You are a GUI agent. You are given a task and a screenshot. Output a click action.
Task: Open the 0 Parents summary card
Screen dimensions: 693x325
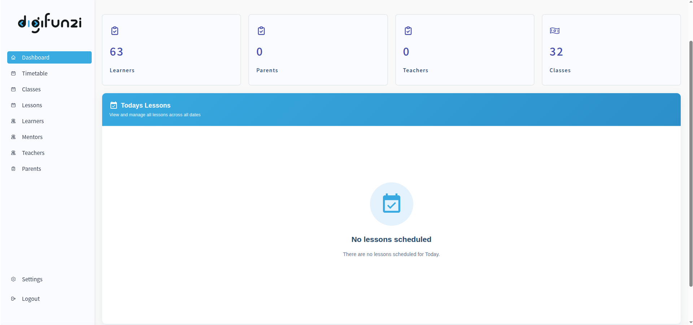coord(318,50)
